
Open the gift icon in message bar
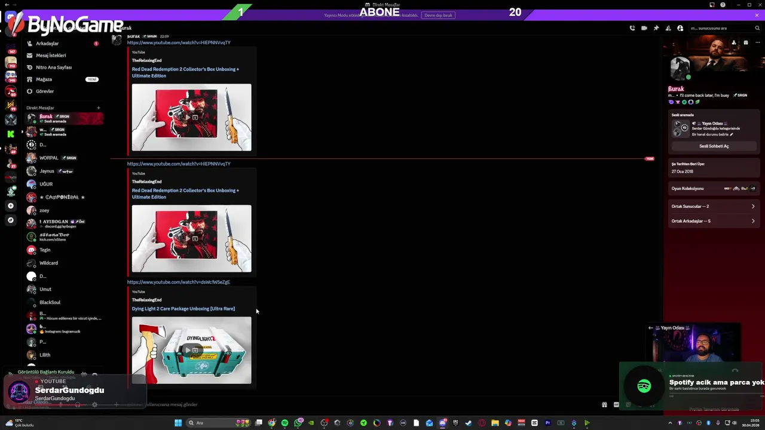(x=604, y=404)
